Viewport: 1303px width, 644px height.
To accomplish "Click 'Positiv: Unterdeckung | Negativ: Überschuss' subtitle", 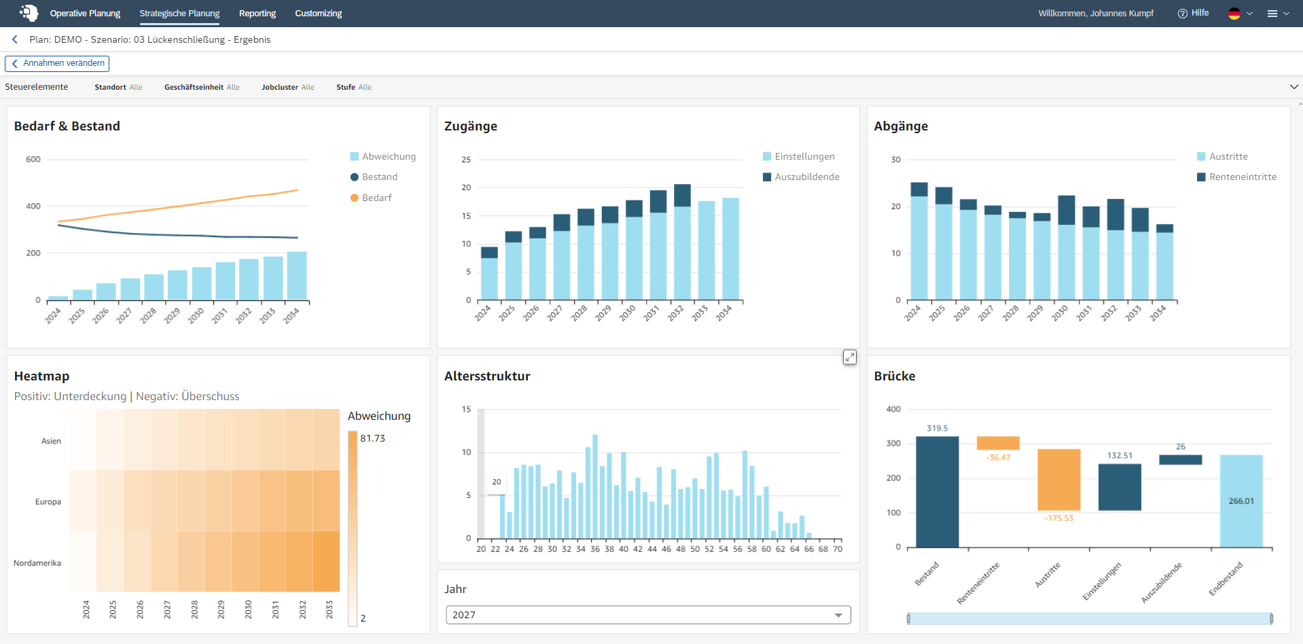I will (x=126, y=396).
